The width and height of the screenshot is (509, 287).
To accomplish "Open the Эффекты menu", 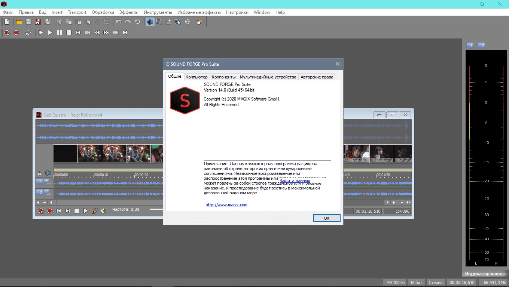I will click(129, 12).
